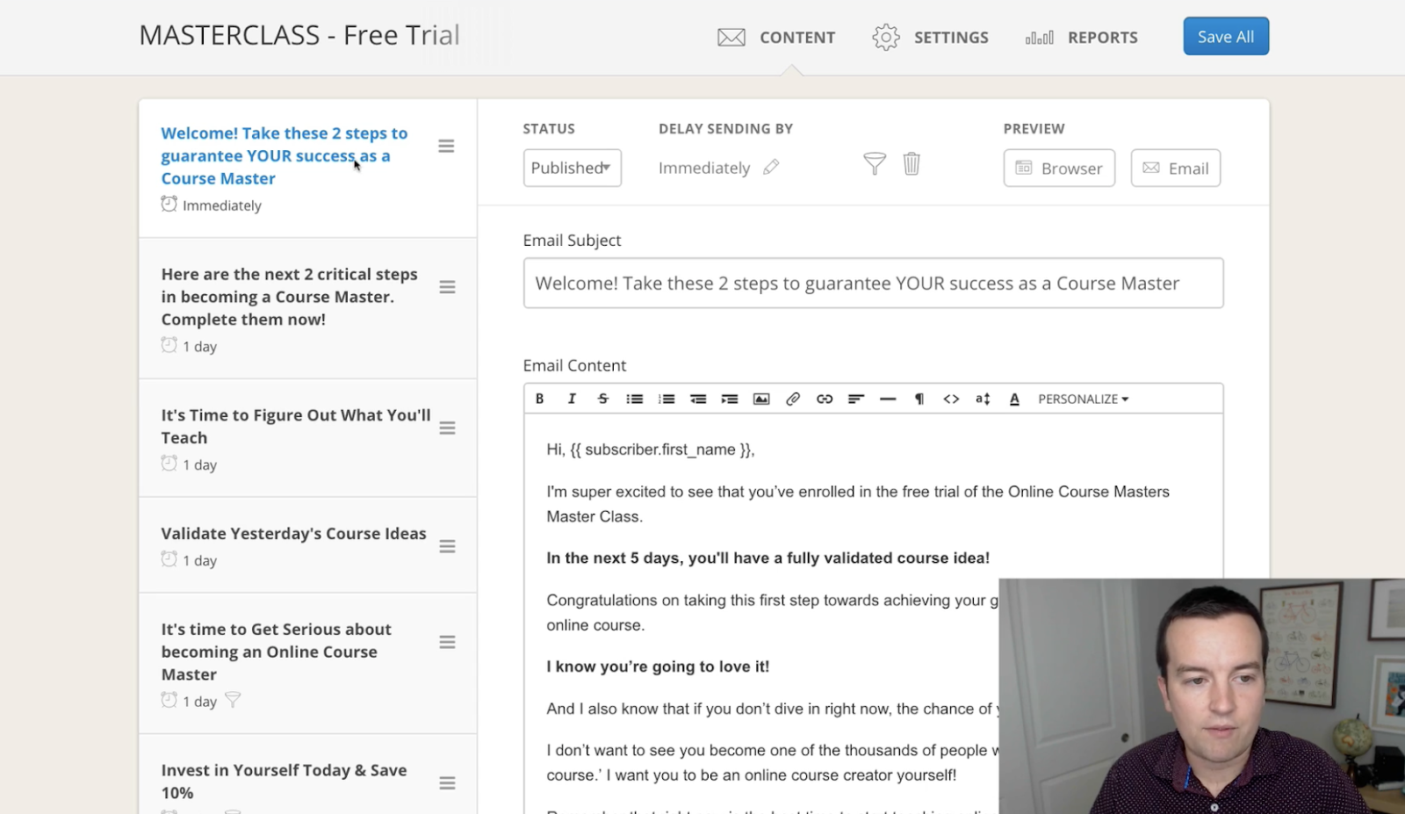Screen dimensions: 1405x814
Task: Click the Email Subject input field
Action: coord(873,283)
